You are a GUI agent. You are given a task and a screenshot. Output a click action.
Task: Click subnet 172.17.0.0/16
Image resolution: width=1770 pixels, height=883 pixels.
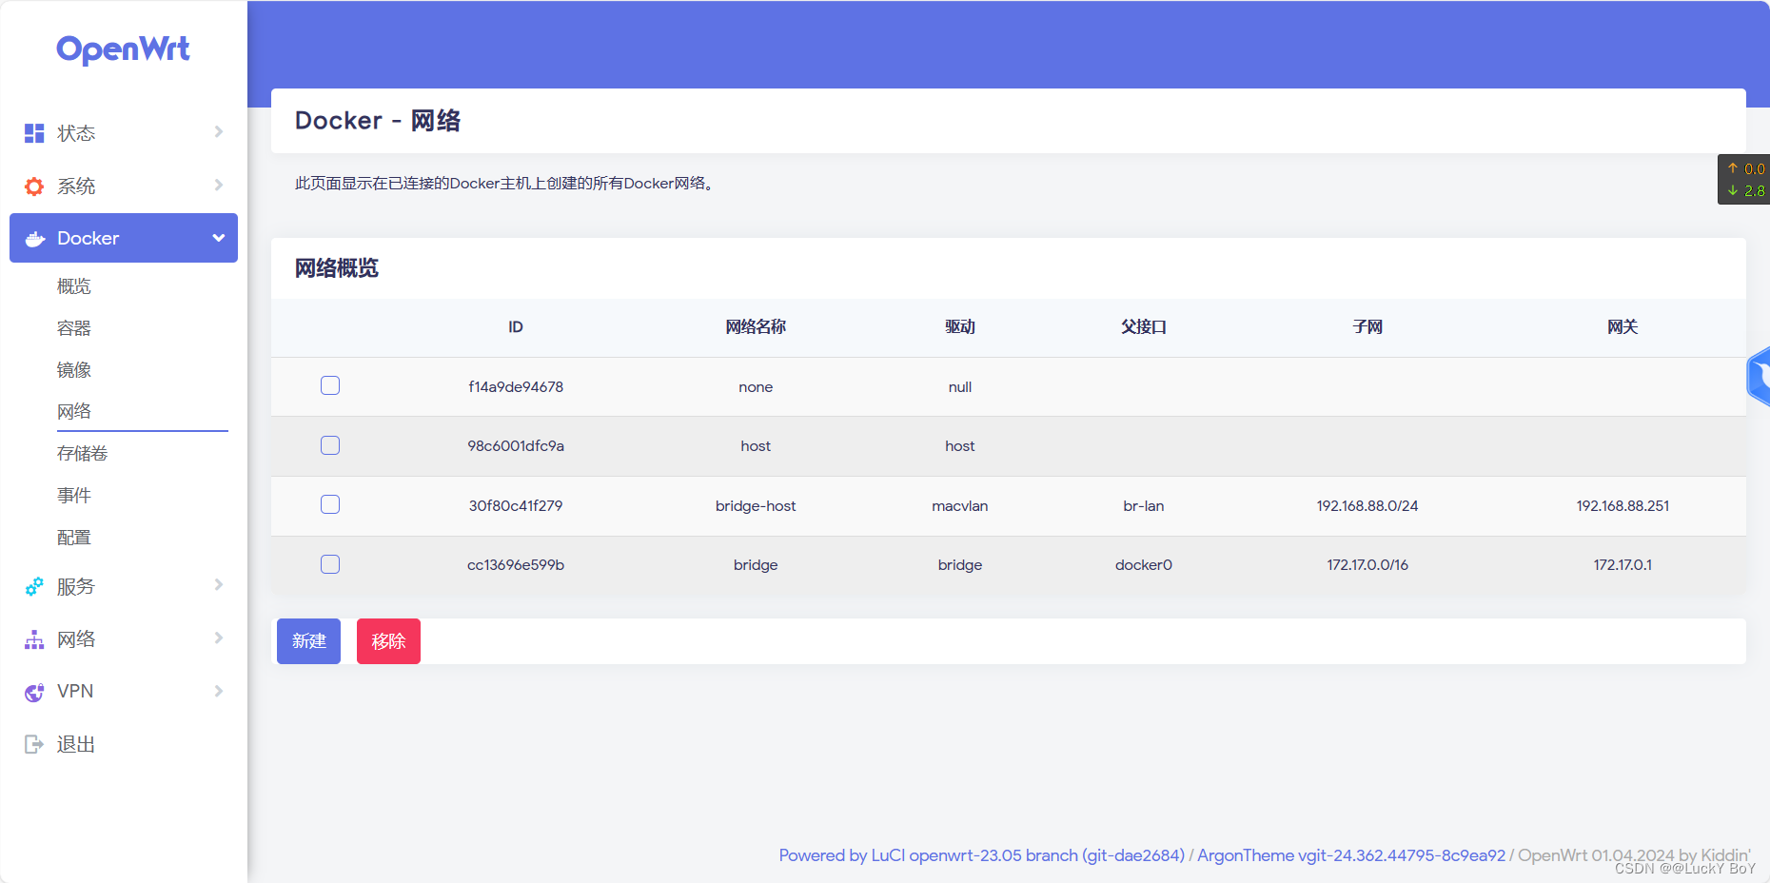pos(1367,565)
